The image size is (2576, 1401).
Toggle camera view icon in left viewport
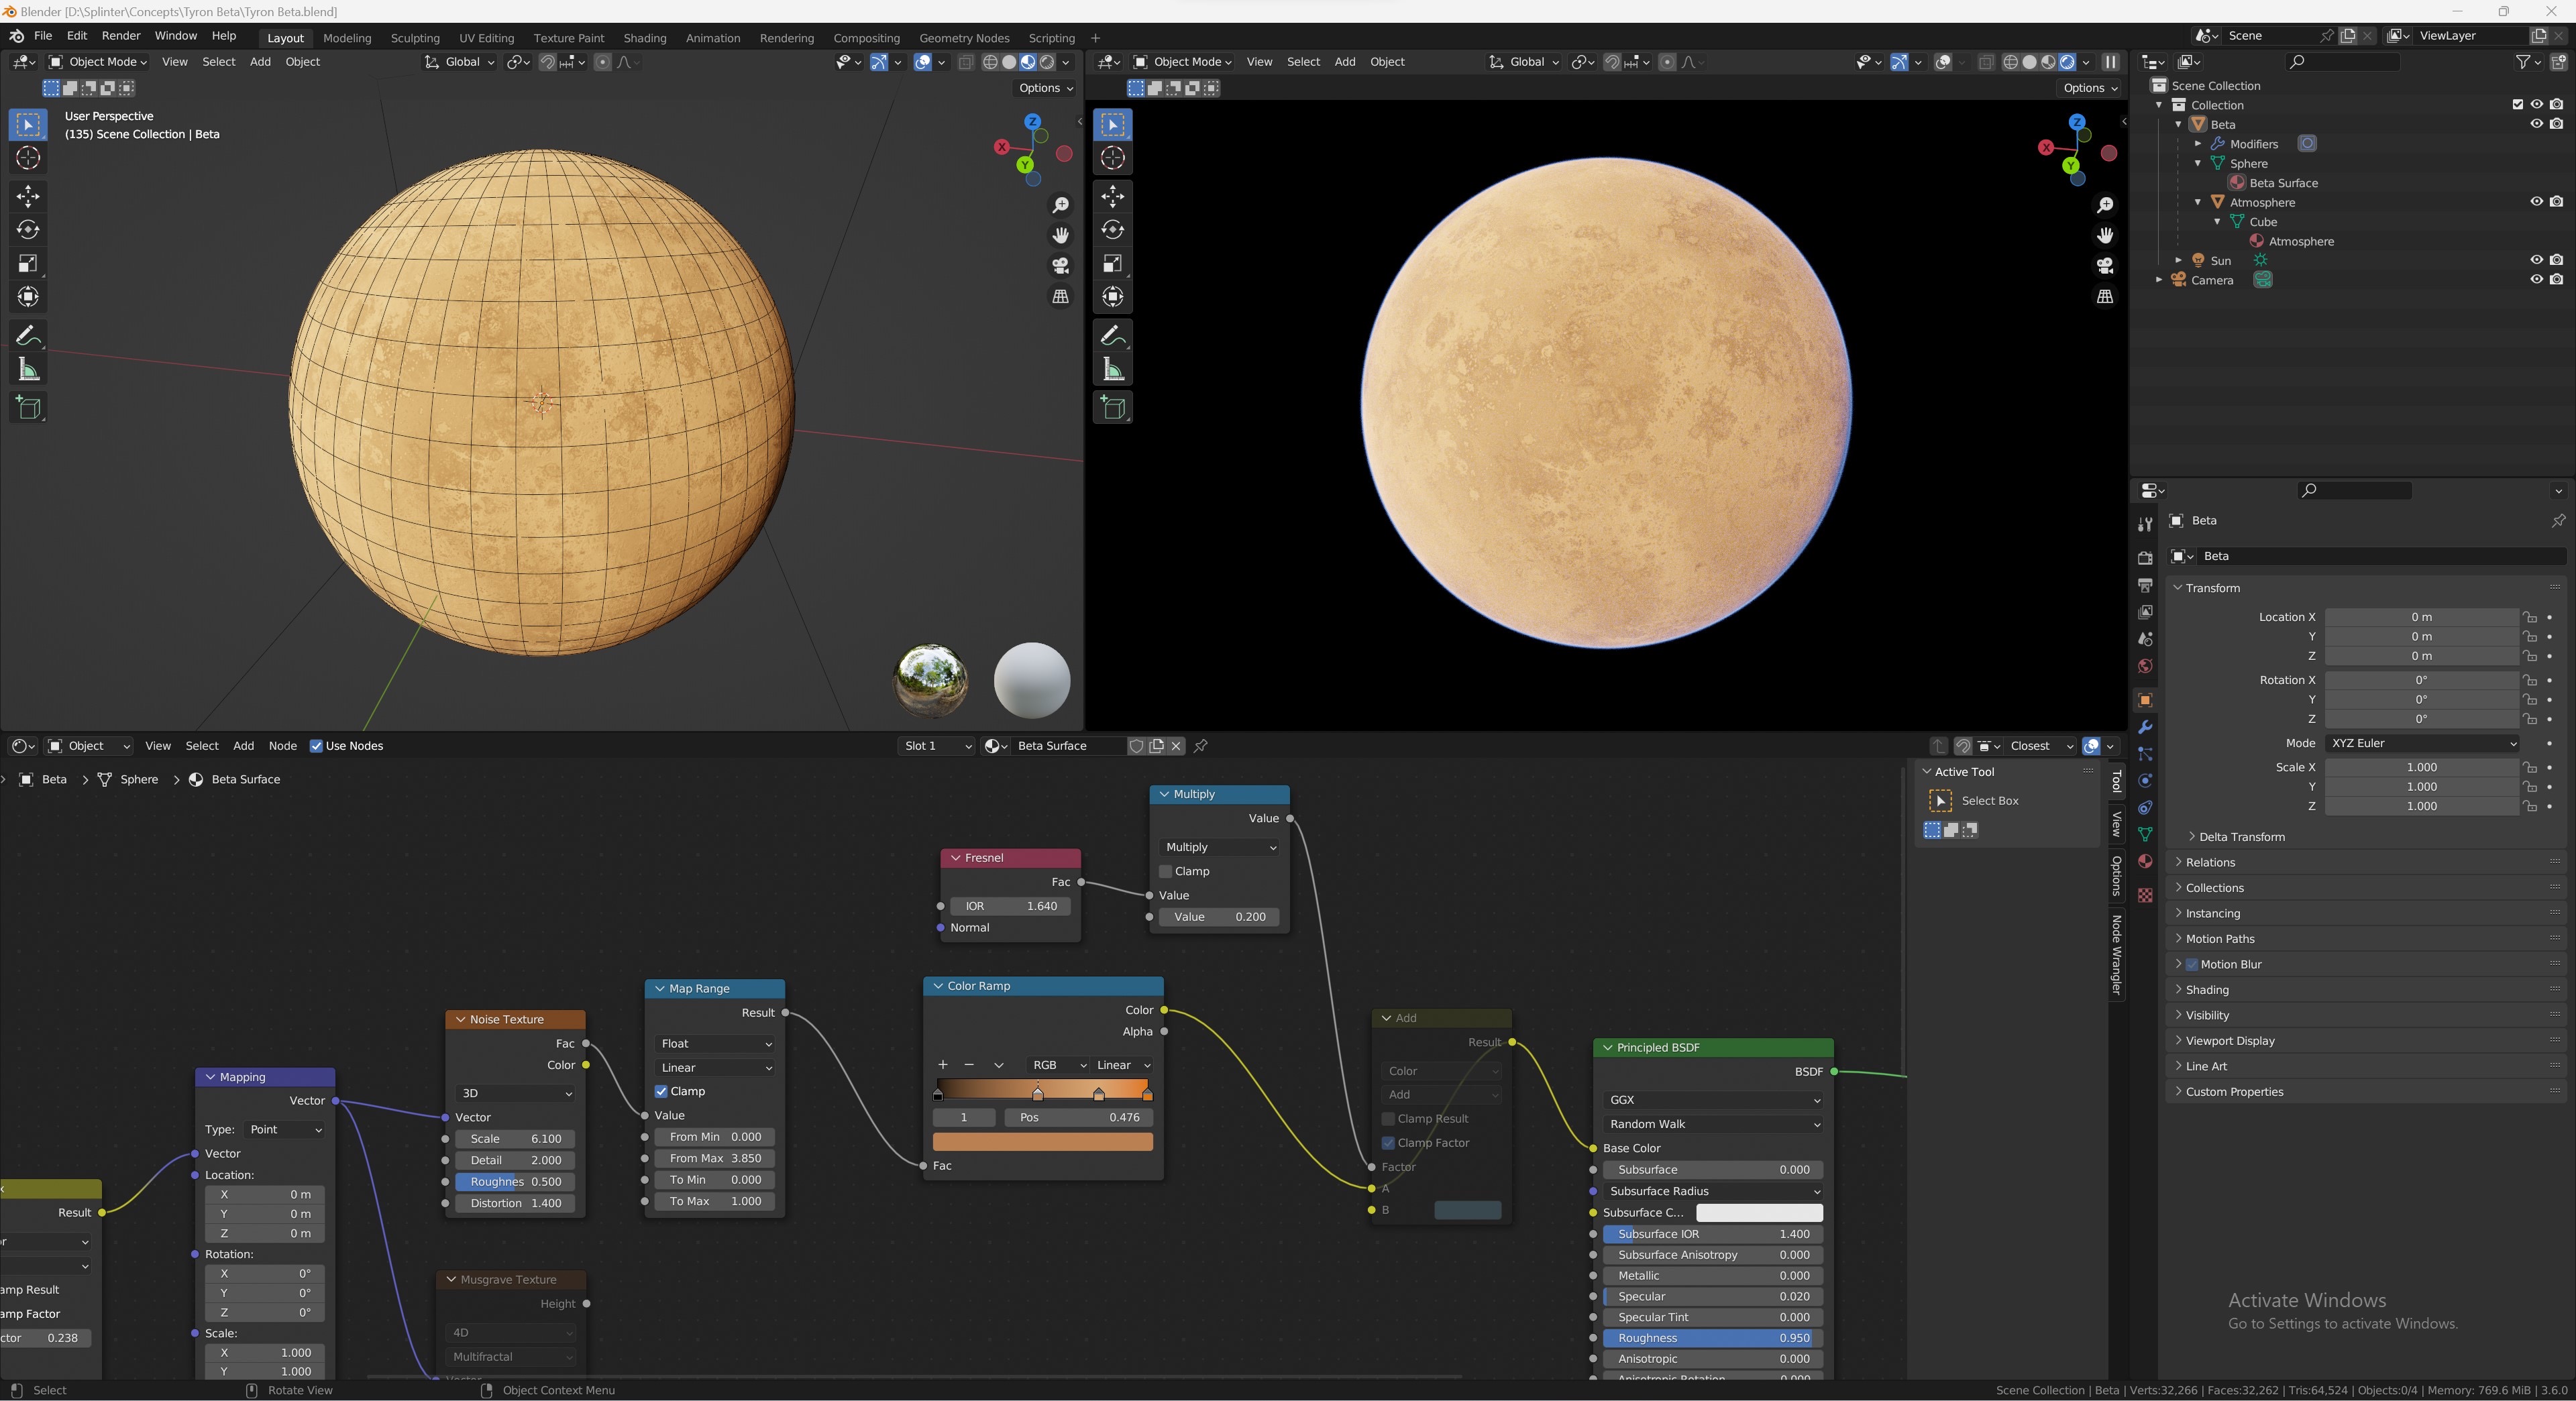[1060, 265]
